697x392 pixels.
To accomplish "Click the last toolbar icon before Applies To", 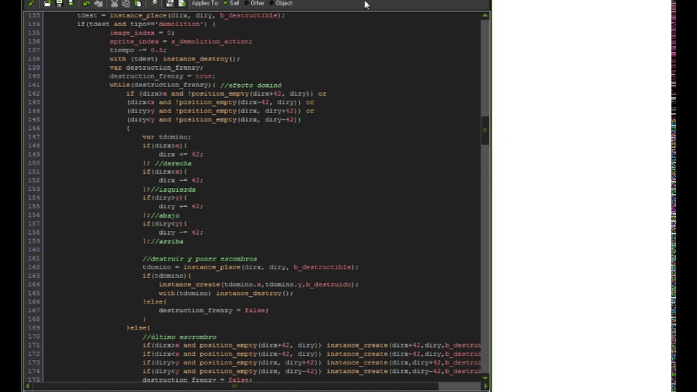I will click(182, 3).
